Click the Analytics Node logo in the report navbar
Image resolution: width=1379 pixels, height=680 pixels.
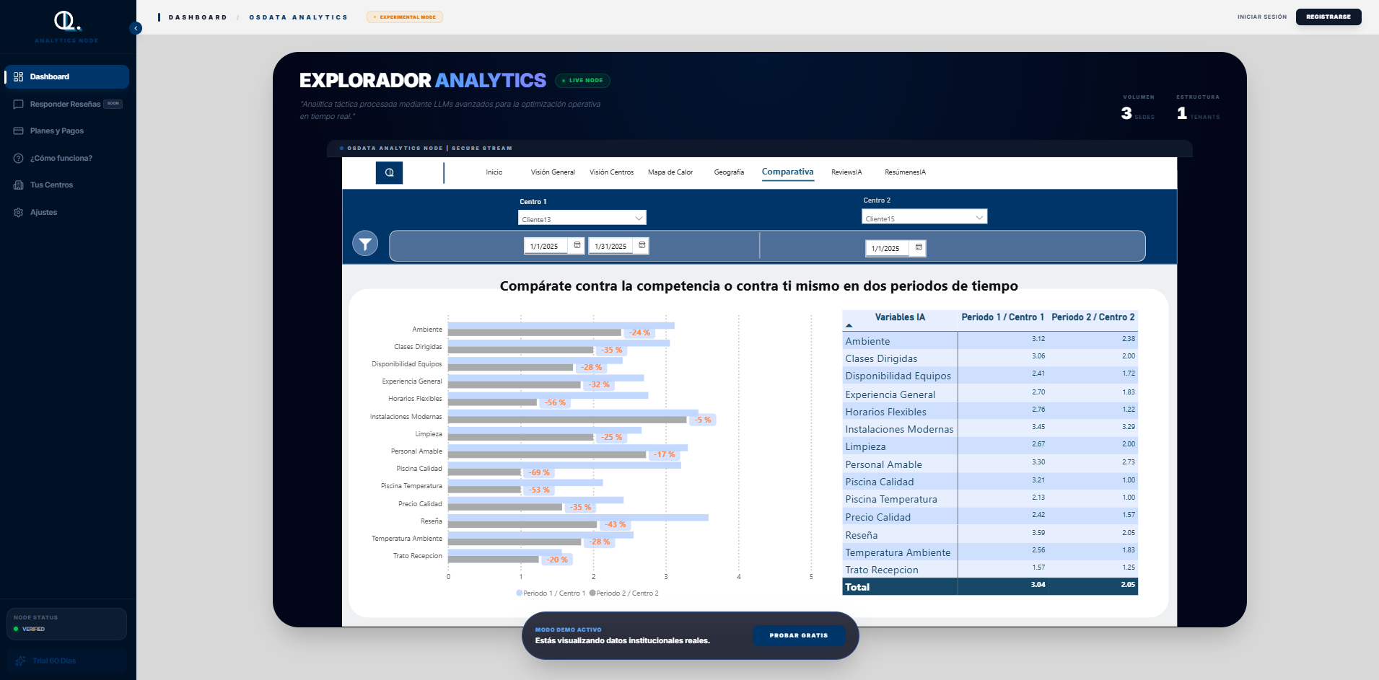pos(390,172)
